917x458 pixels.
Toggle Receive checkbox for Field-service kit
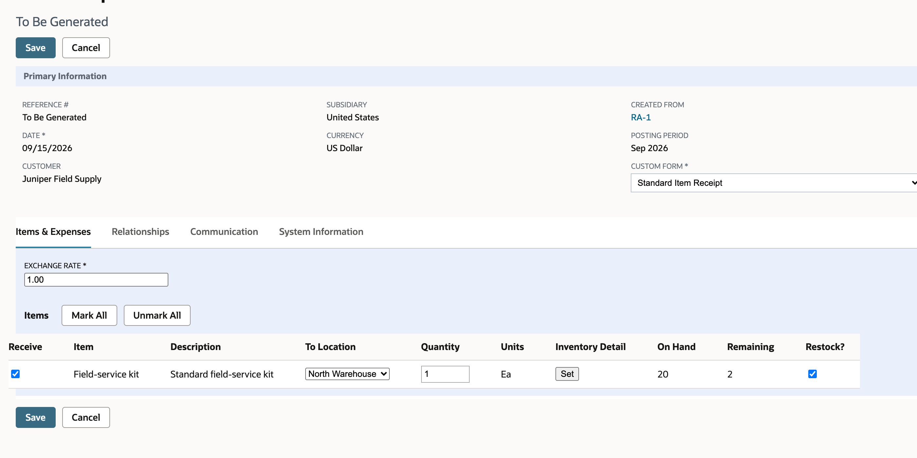[15, 374]
